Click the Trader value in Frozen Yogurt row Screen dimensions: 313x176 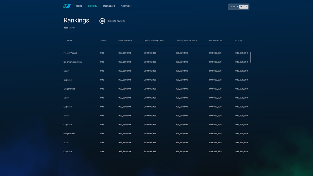tap(102, 53)
